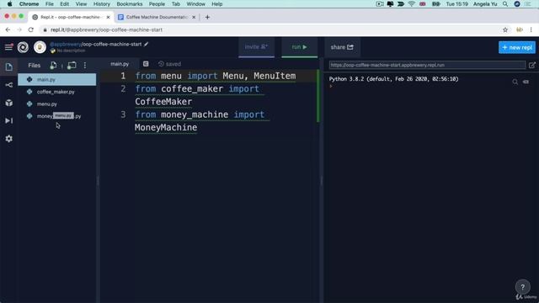Open Debugger sidebar icon

(9, 120)
